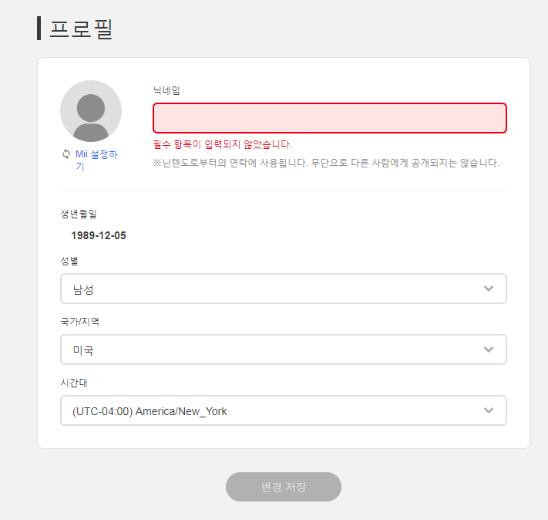Click the empty 닉네임 nickname input field
The height and width of the screenshot is (520, 548).
(x=330, y=118)
